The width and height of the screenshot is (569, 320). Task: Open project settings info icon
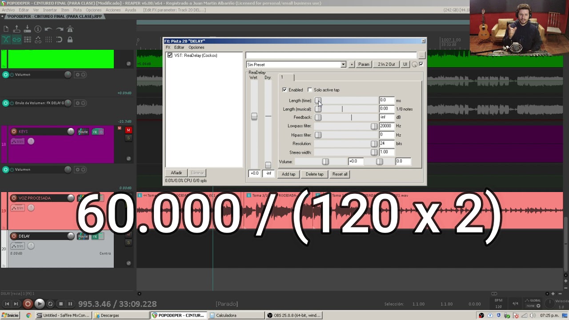point(38,29)
